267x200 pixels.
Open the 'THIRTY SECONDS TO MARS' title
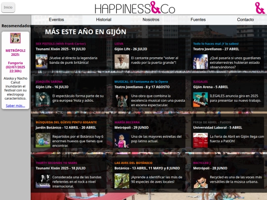tap(56, 163)
